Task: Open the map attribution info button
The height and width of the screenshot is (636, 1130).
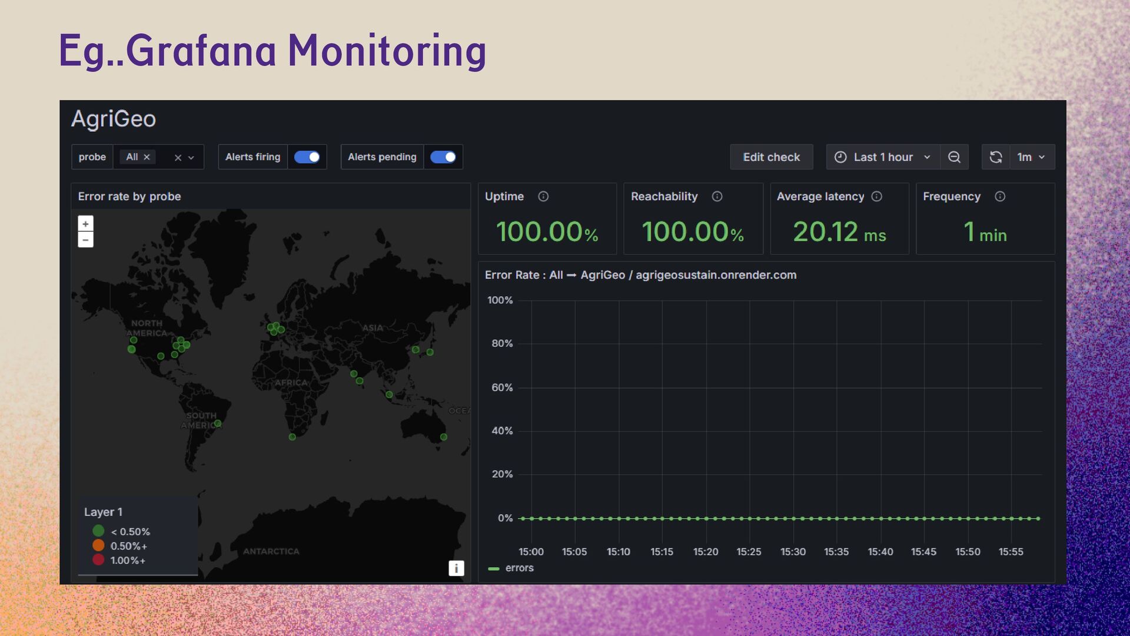Action: tap(456, 568)
